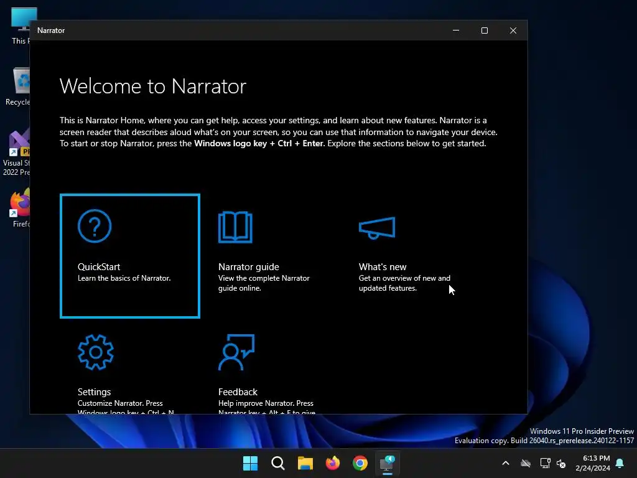
Task: Click the Settings title in Narrator Home
Action: click(x=95, y=392)
